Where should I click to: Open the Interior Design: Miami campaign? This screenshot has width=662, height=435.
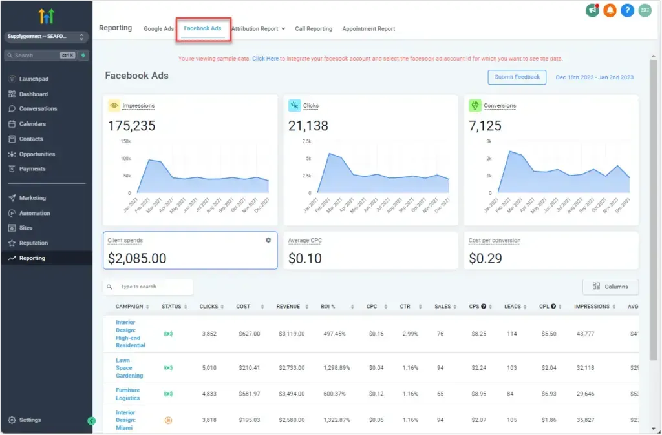(125, 421)
